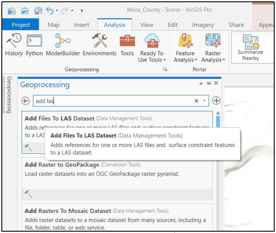Expand Raster Analysis portal menu
This screenshot has width=276, height=233.
213,48
